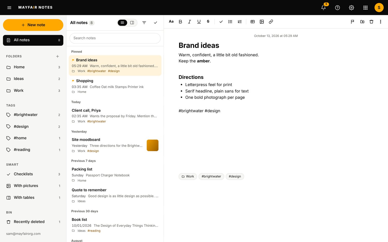
Task: Click the Search notes field
Action: point(115,38)
